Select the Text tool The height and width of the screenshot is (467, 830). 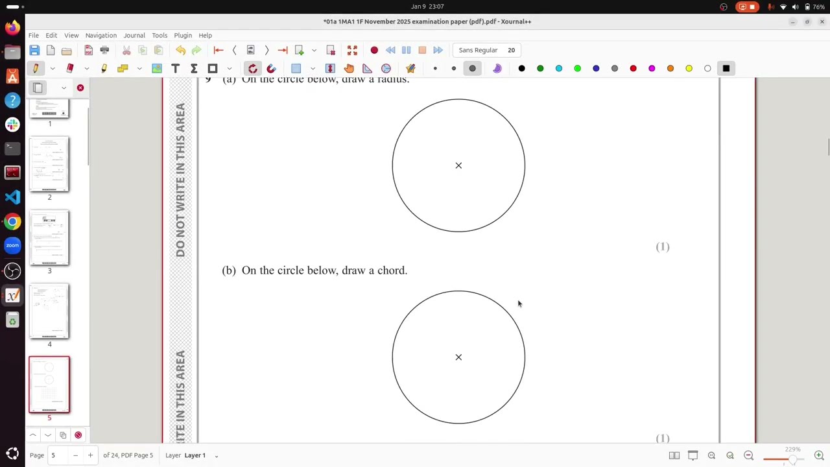[x=175, y=68]
